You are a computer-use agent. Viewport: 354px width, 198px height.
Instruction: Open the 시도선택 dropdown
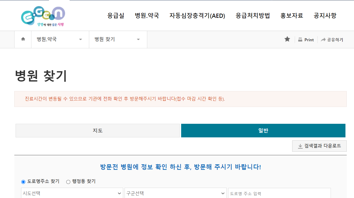pos(72,193)
